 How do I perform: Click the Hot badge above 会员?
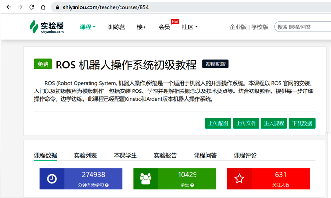[175, 22]
